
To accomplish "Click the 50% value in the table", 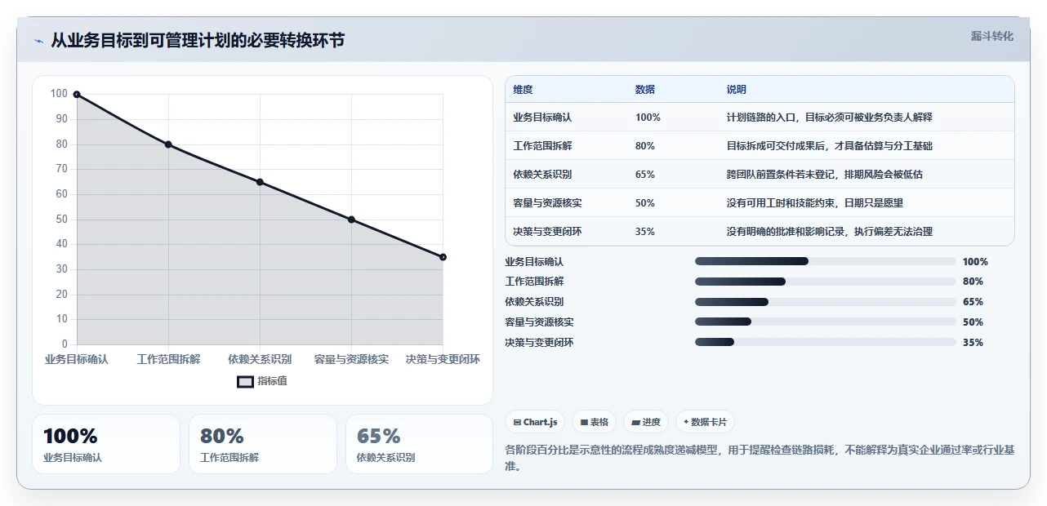I will coord(645,203).
